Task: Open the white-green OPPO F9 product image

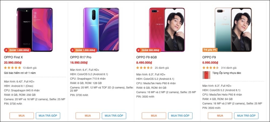Action: 233,29
